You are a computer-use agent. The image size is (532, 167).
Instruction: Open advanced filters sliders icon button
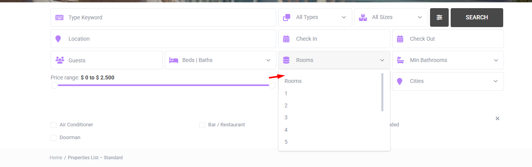coord(439,17)
